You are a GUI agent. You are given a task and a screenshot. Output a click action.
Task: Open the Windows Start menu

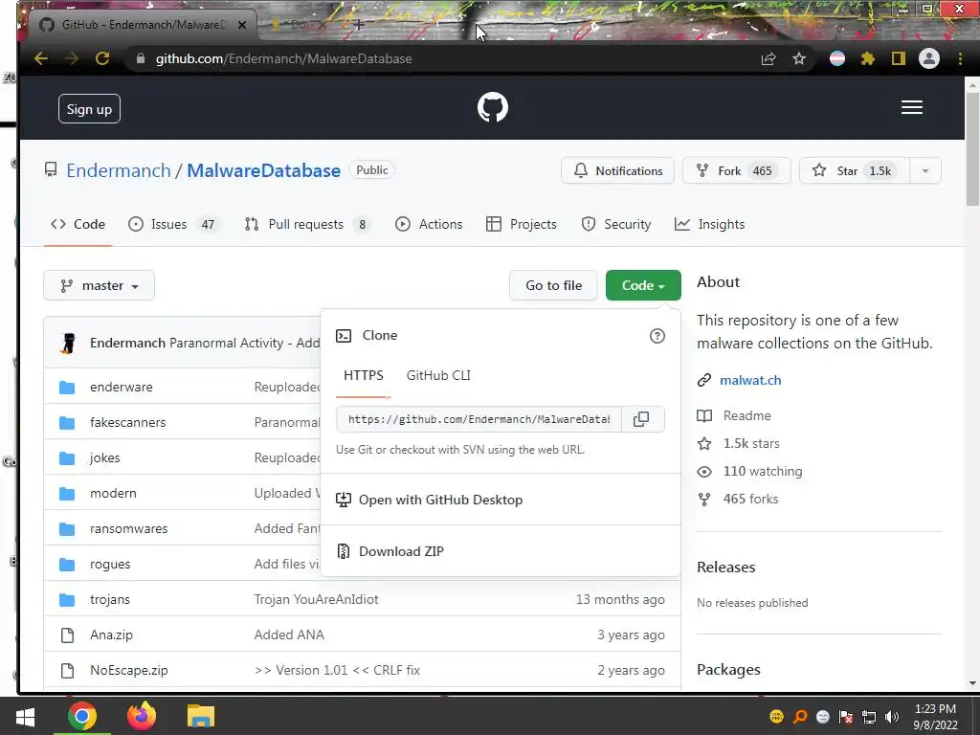pos(25,716)
